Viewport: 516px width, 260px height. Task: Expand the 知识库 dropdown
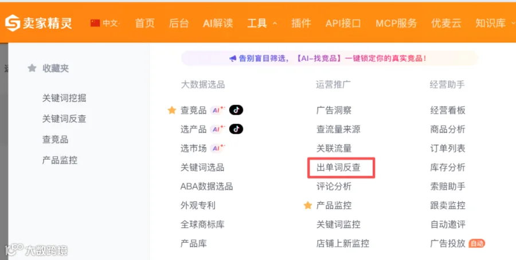(513, 24)
